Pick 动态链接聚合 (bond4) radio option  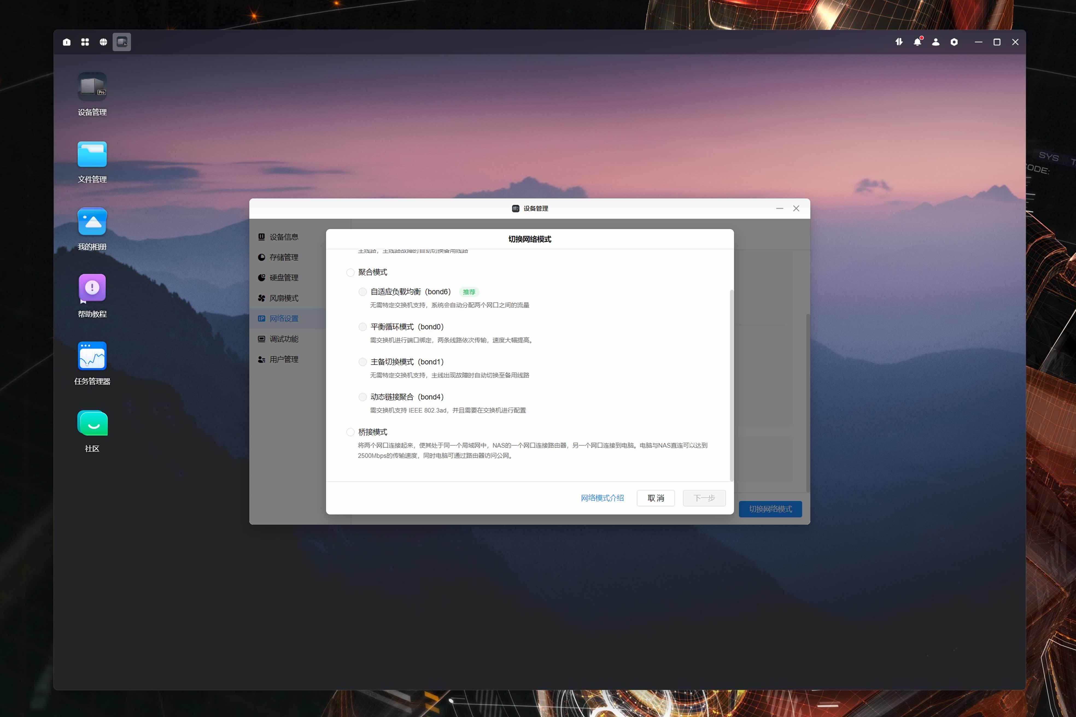363,397
